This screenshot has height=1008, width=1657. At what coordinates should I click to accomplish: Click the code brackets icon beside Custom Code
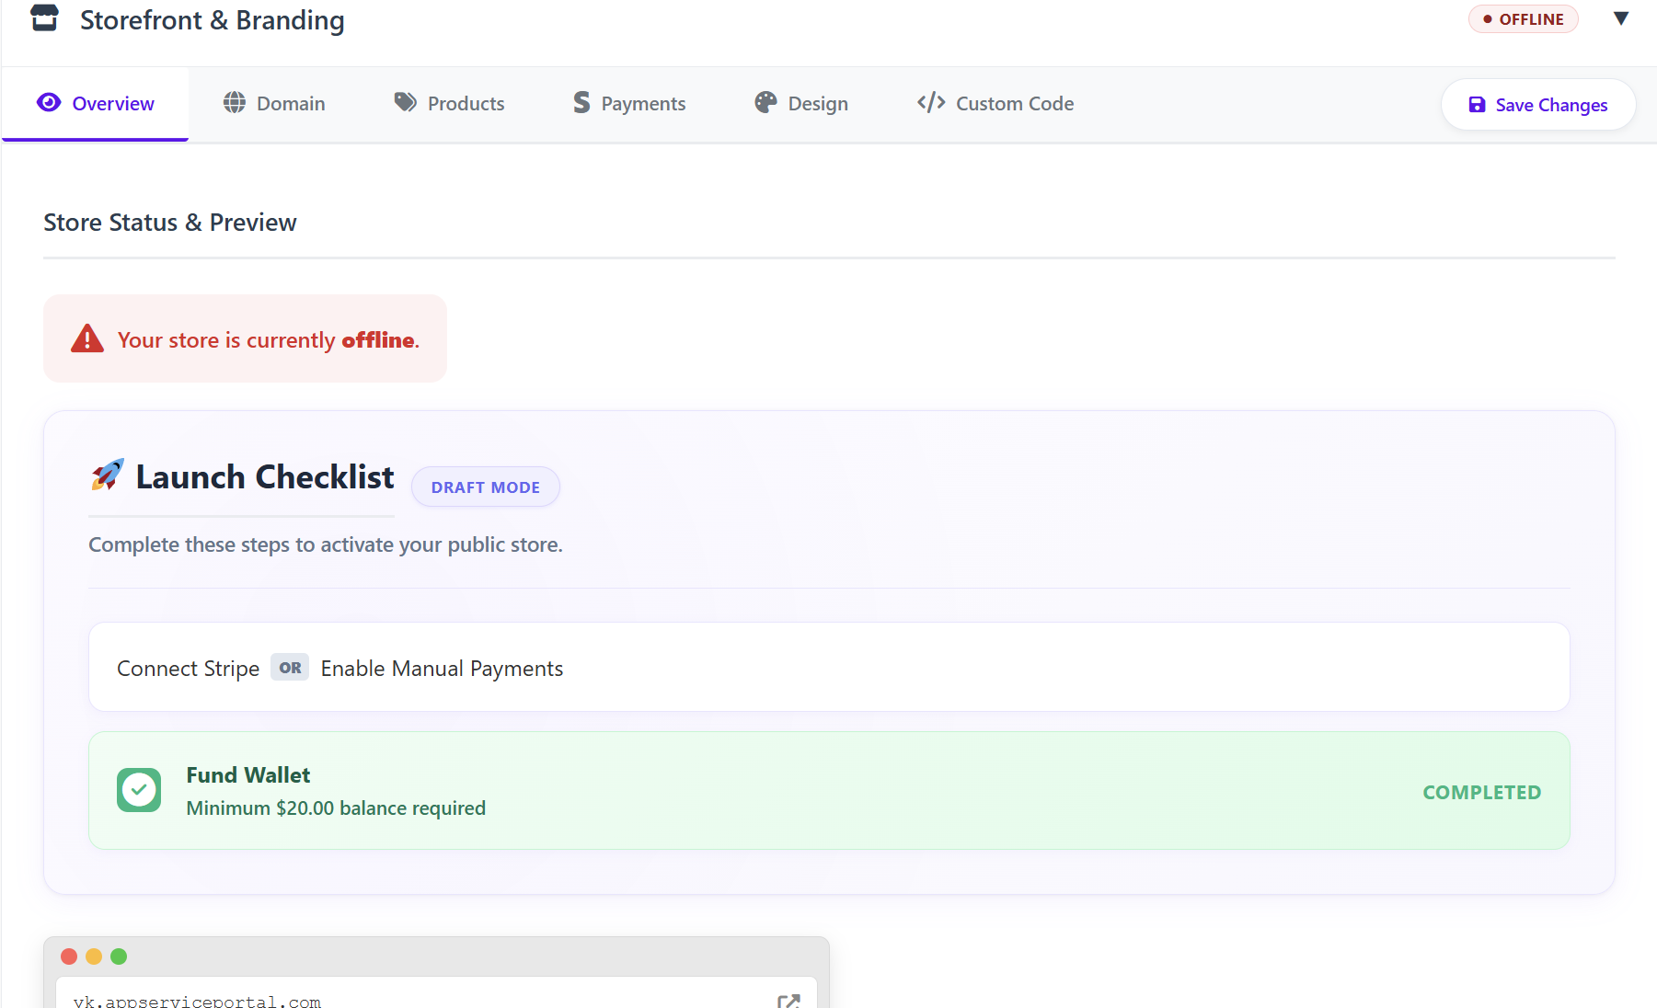931,102
